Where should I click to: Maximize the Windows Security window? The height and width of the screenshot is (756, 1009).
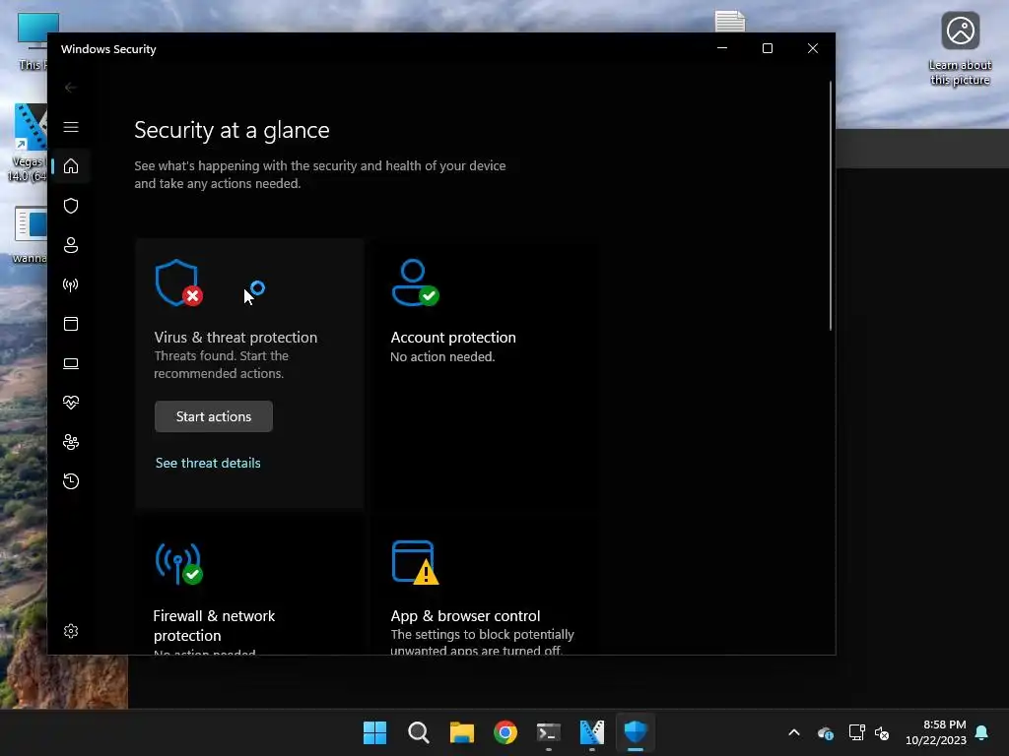(x=767, y=48)
